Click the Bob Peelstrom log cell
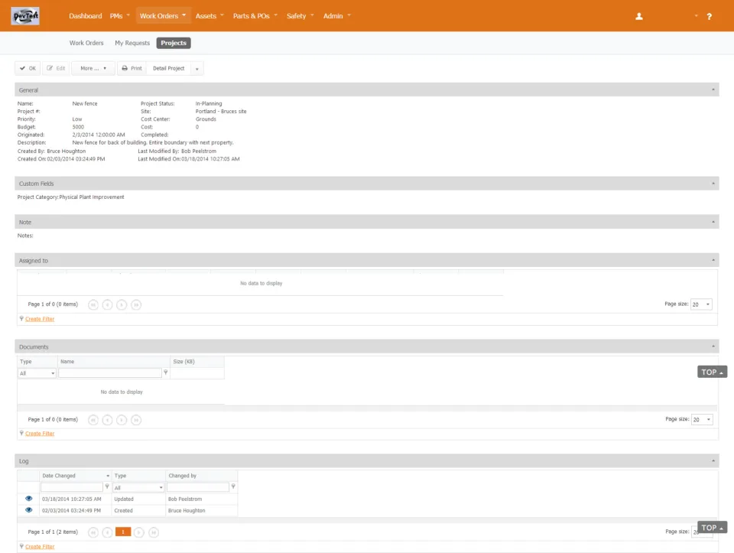The height and width of the screenshot is (553, 734). click(x=202, y=499)
